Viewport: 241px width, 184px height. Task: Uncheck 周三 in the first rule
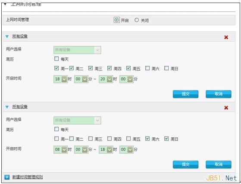pos(91,68)
